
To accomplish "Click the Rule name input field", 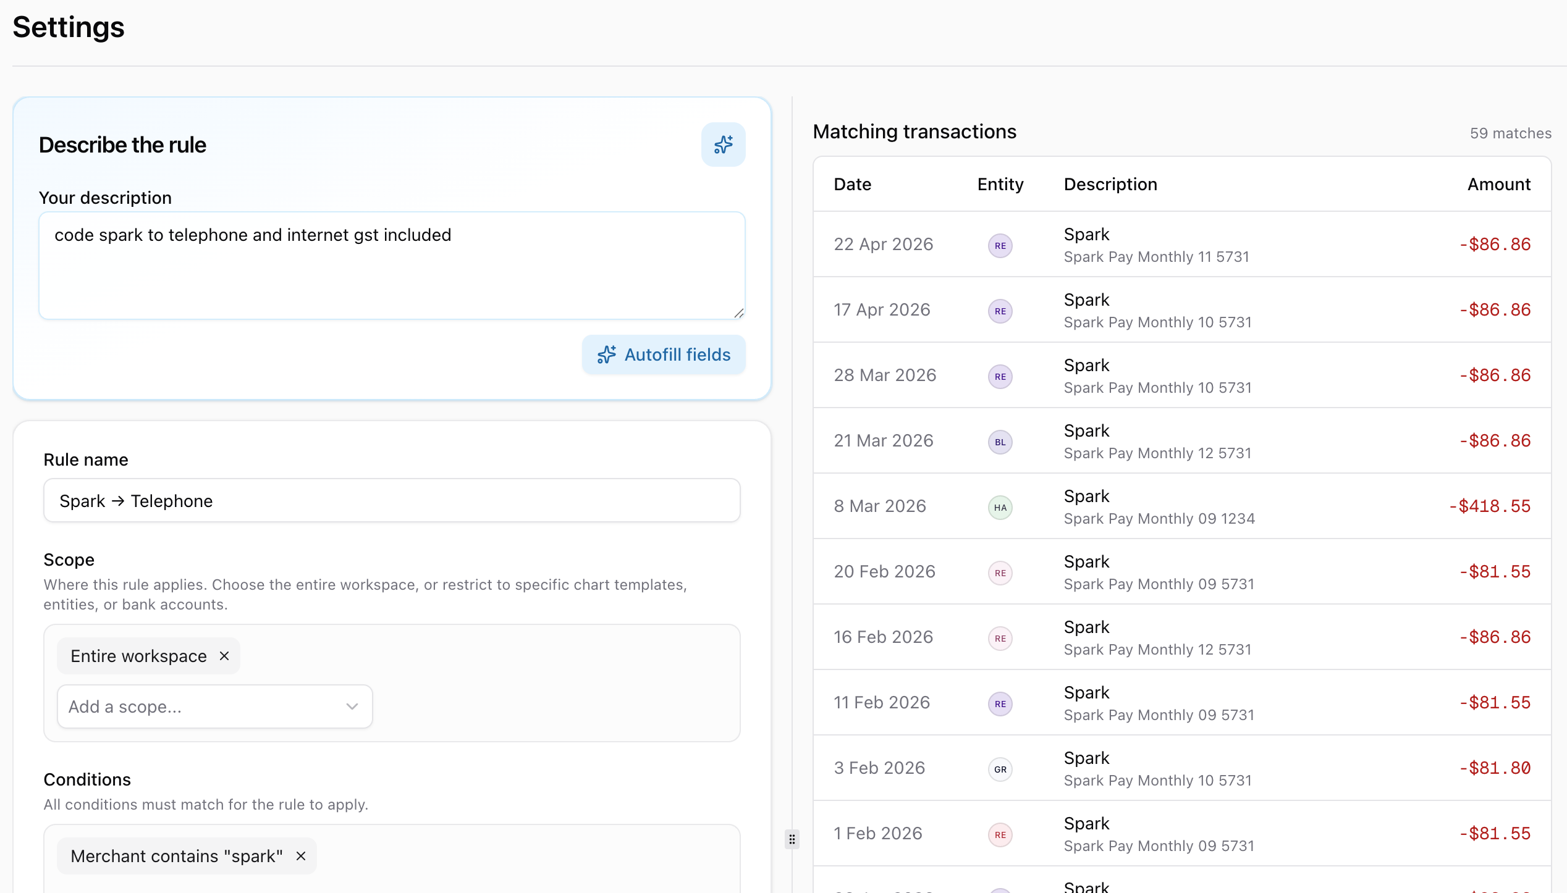I will point(392,501).
